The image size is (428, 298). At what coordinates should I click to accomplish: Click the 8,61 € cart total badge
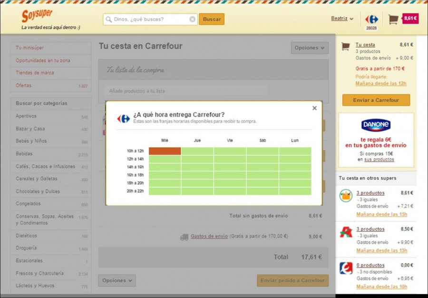pos(410,18)
